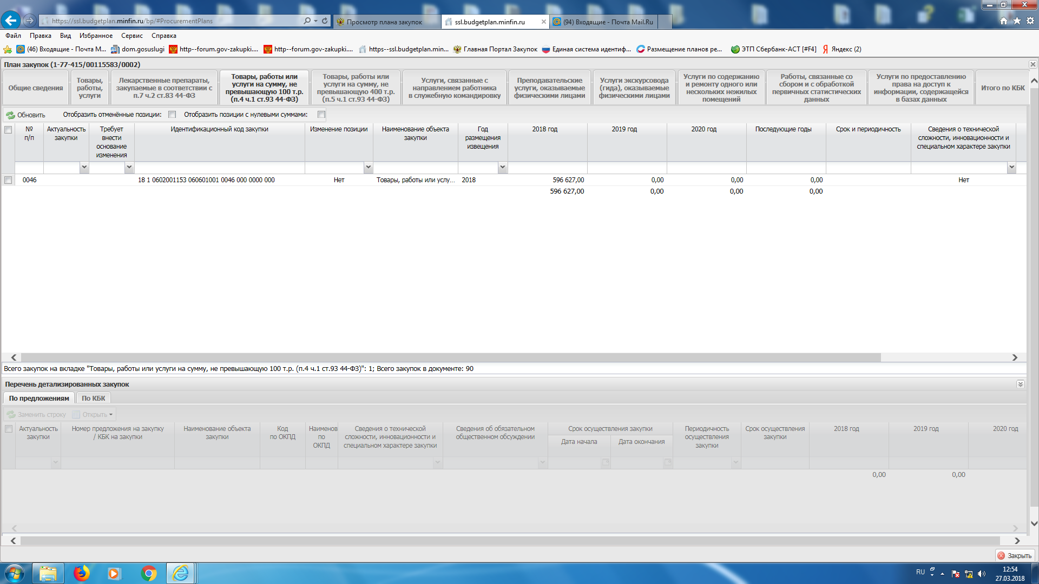
Task: Enable Отобразить отменённые позиции checkbox
Action: click(x=172, y=115)
